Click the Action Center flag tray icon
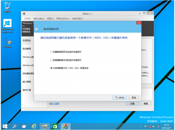175x130 pixels. click(145, 127)
